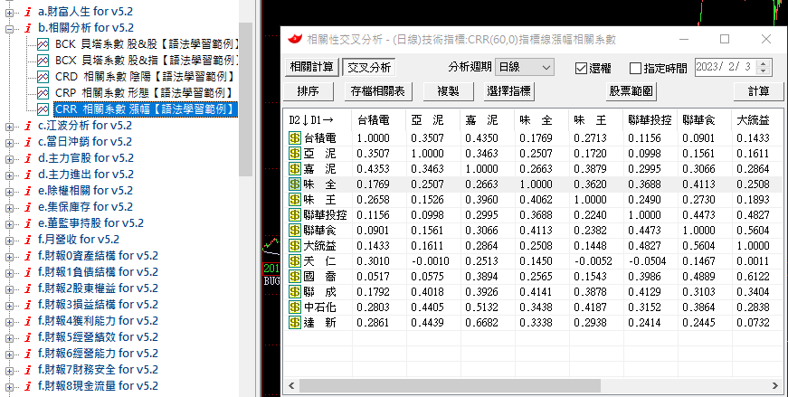The height and width of the screenshot is (397, 788).
Task: Click the 股票範圍 button
Action: coord(631,91)
